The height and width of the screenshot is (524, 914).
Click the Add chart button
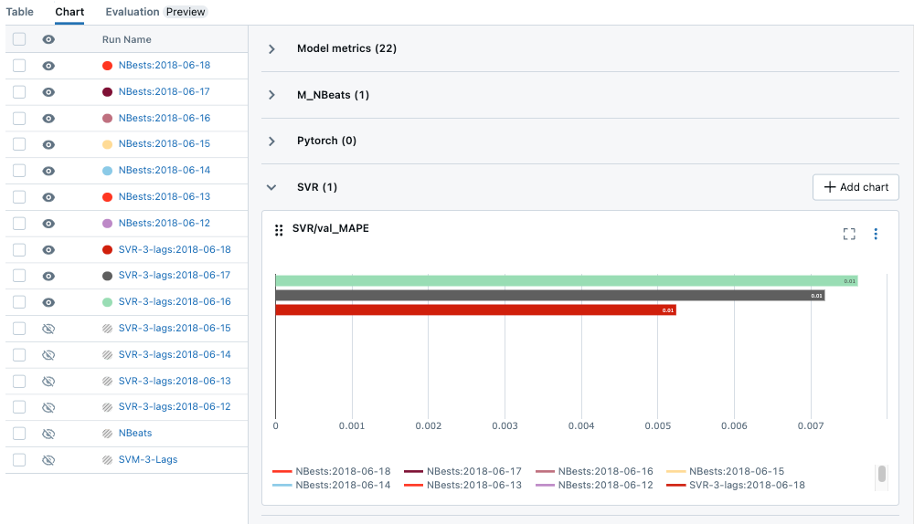[x=856, y=187]
